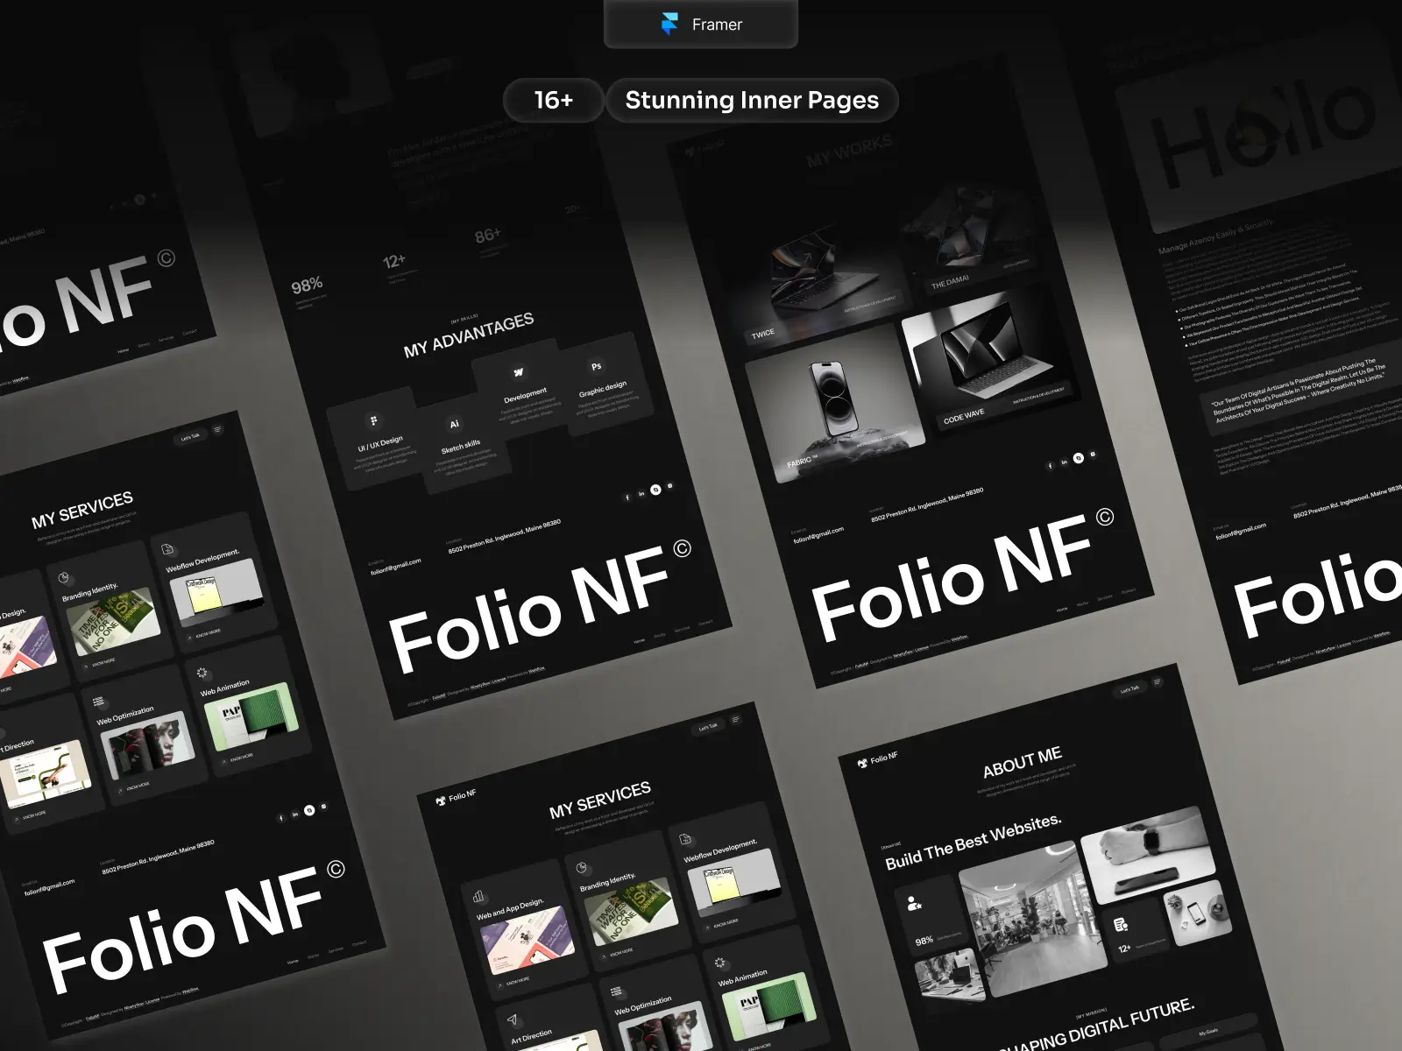Click the folionf@gmail.com email on the My Works page
Screen dimensions: 1402x1051
click(x=818, y=535)
